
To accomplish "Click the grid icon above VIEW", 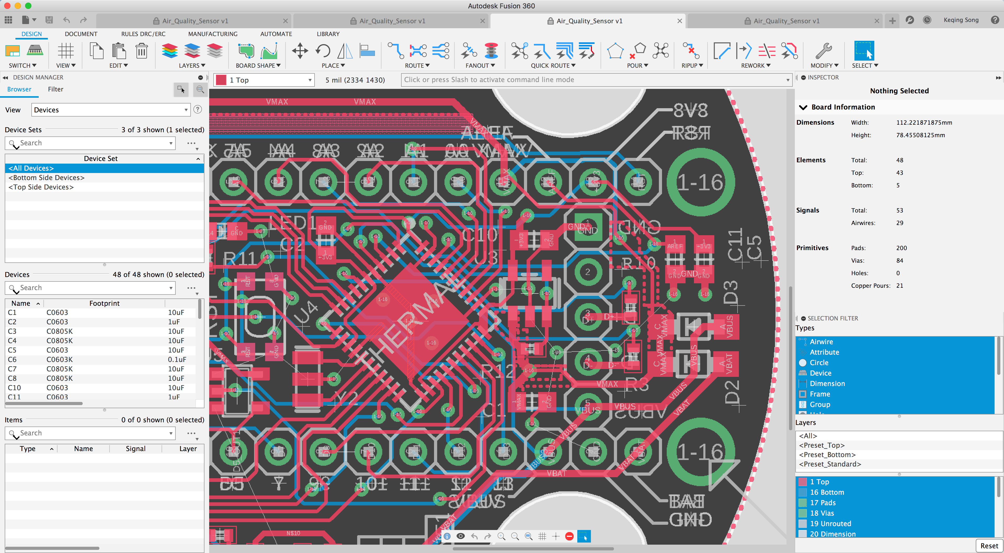I will [x=65, y=51].
